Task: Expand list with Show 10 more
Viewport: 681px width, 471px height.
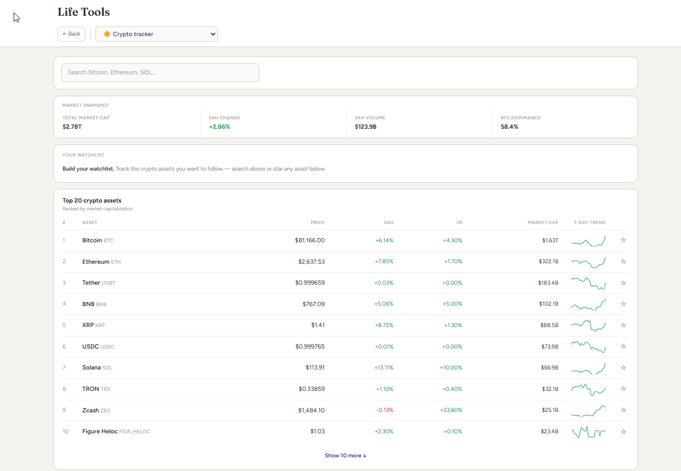Action: tap(346, 455)
